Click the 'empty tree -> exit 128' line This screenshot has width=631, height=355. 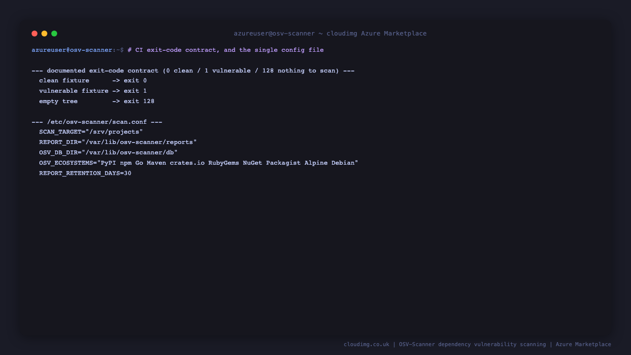(x=97, y=102)
